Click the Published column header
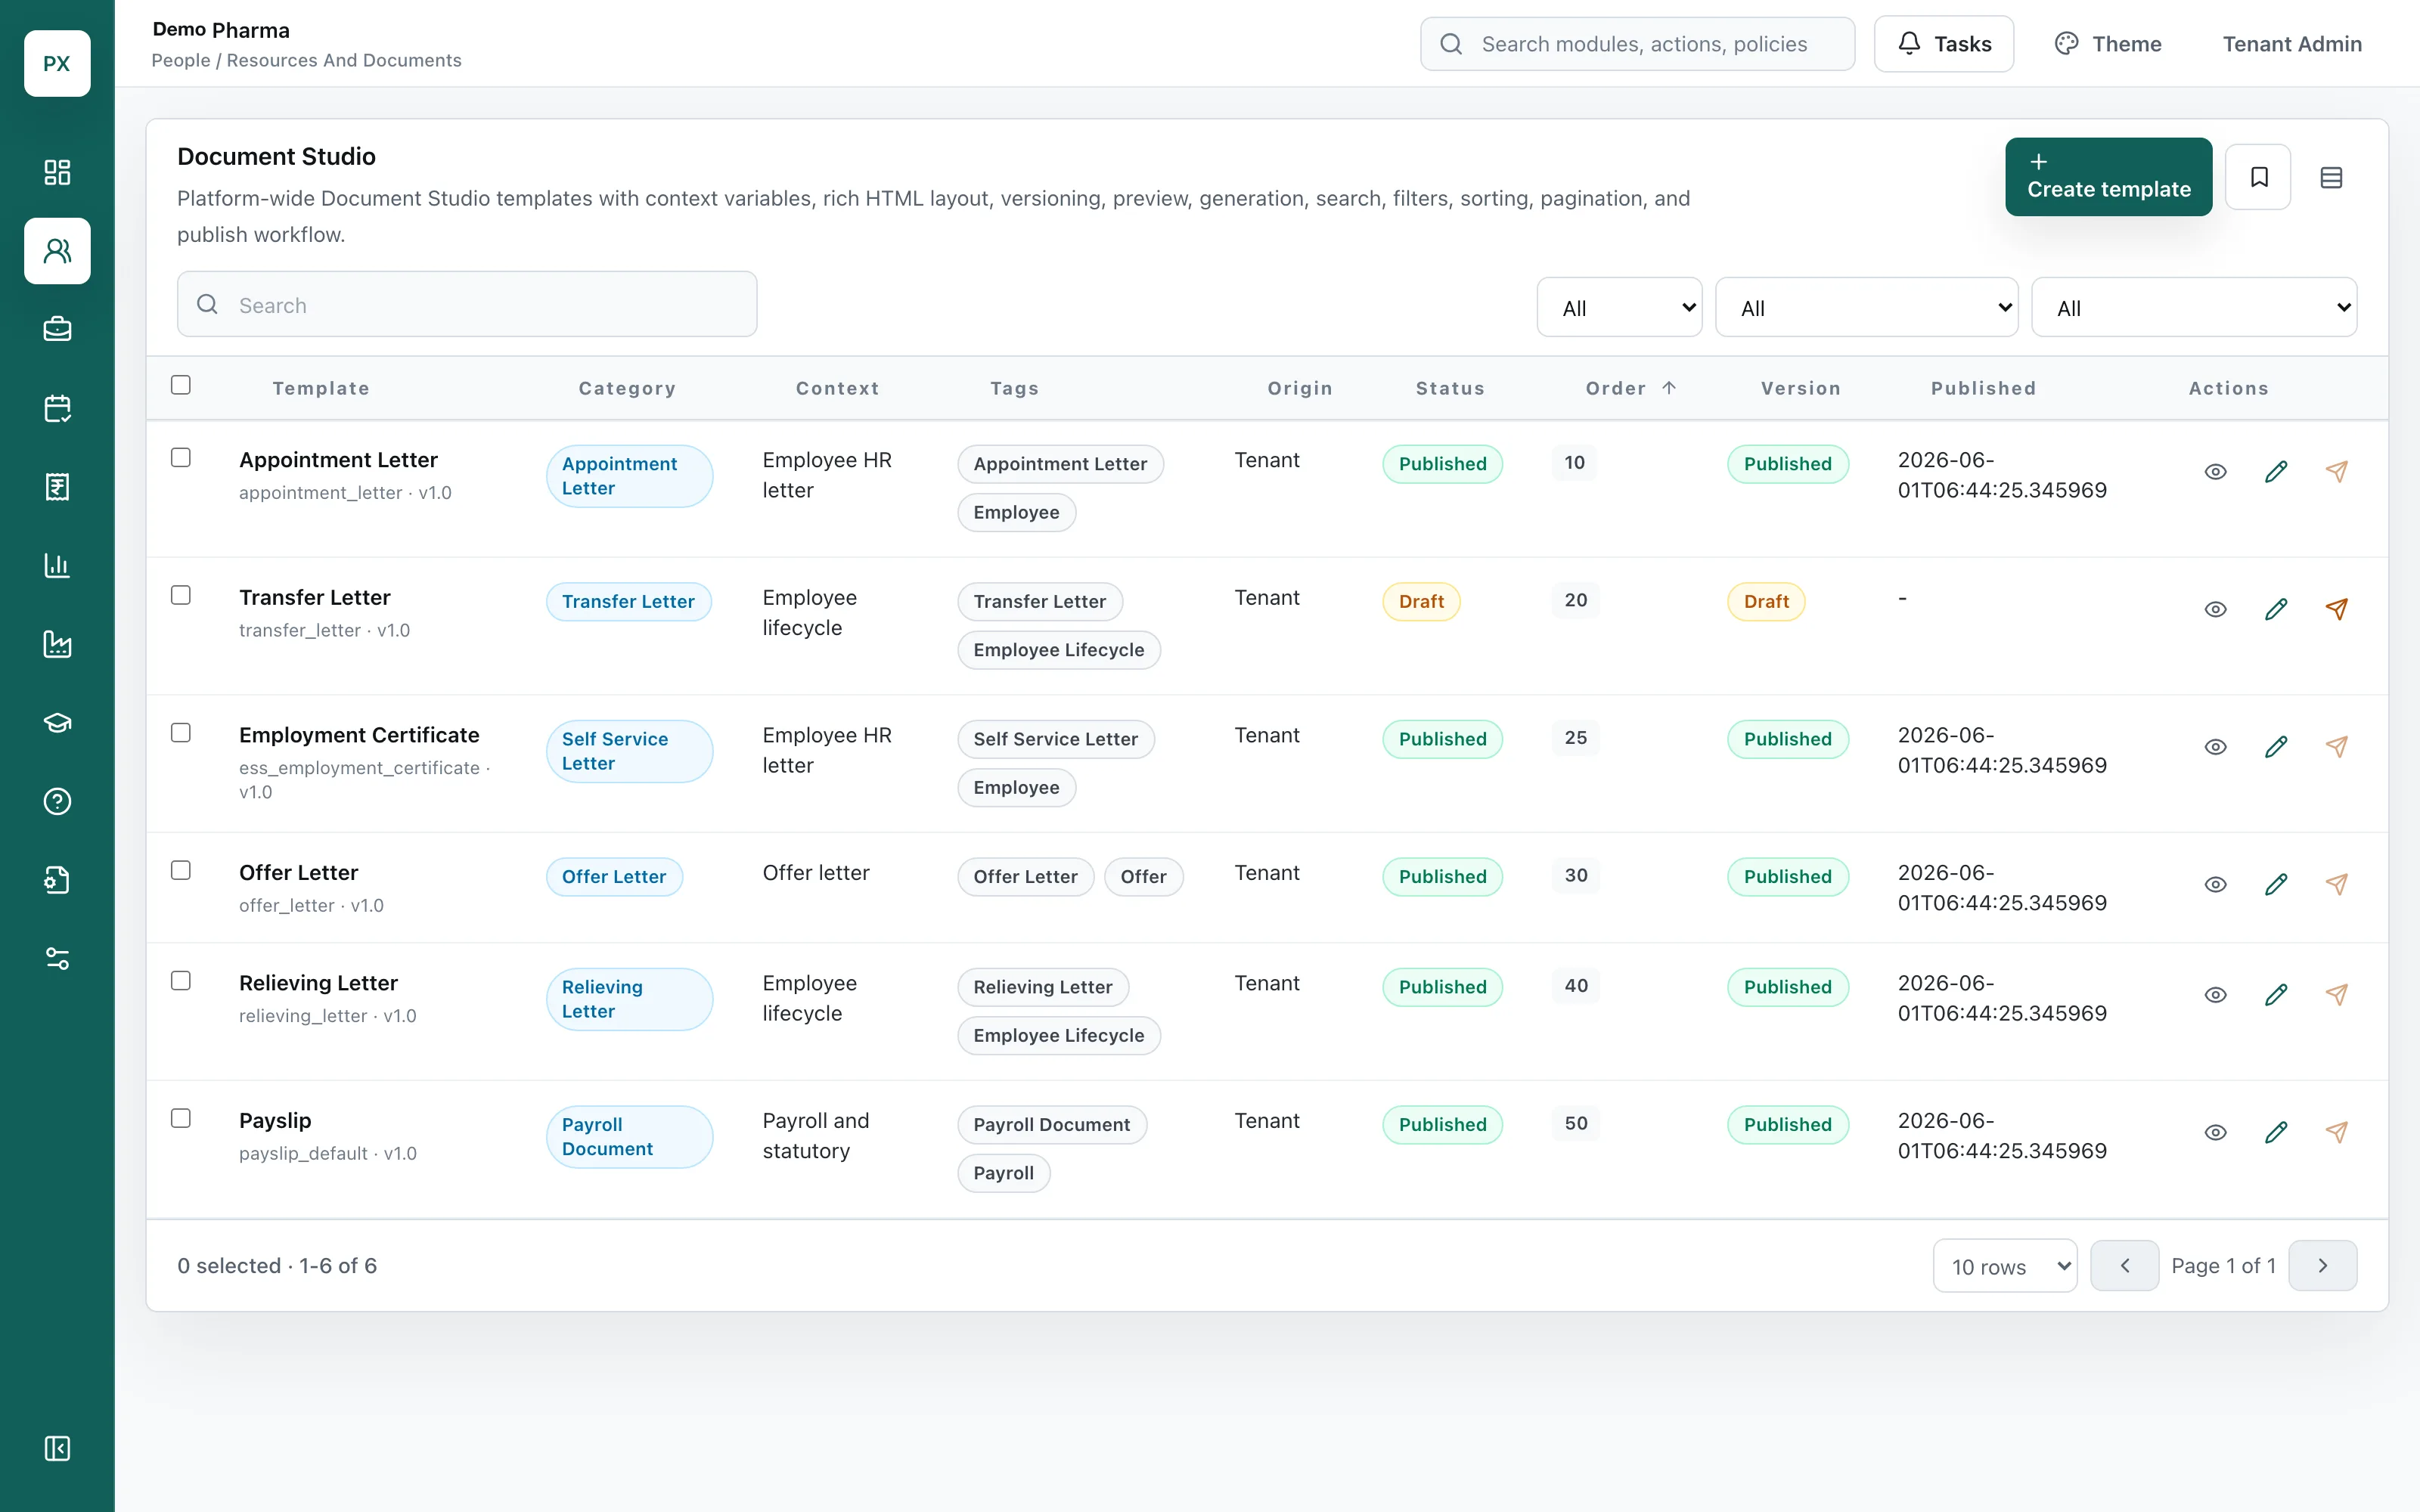Image resolution: width=2420 pixels, height=1512 pixels. tap(1983, 388)
